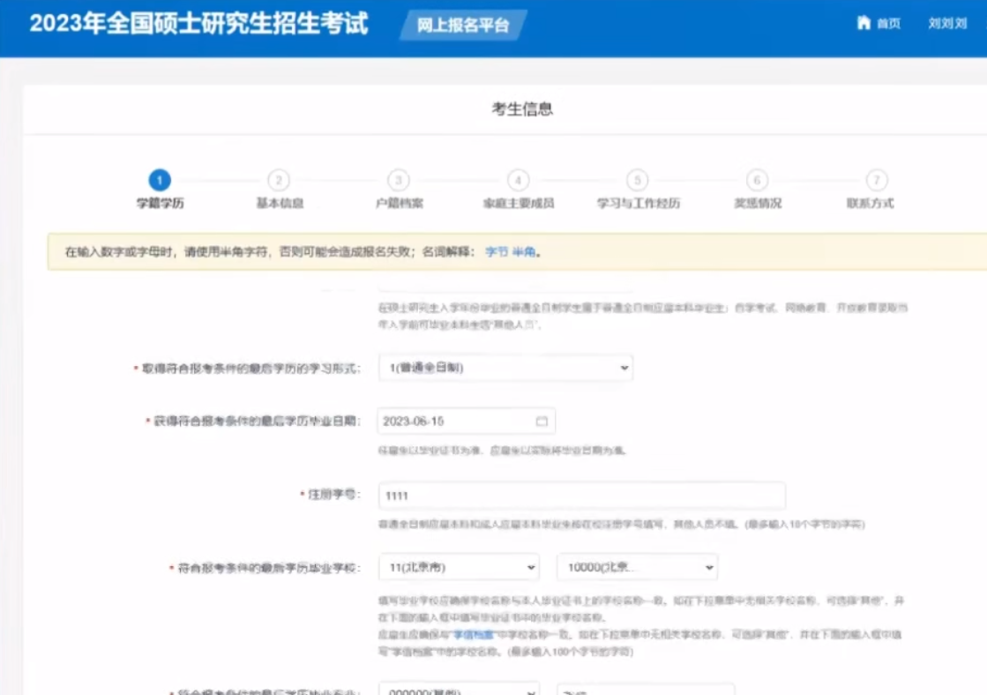Click step circle 3 户籍档案
This screenshot has width=987, height=695.
click(399, 179)
